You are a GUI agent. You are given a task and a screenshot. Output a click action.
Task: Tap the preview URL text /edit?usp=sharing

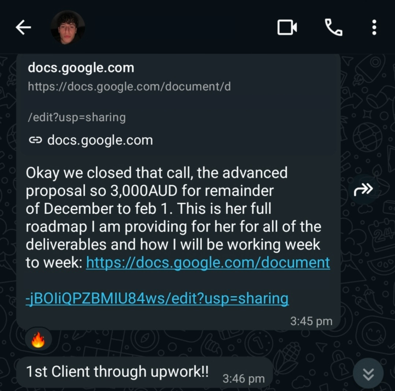click(77, 117)
